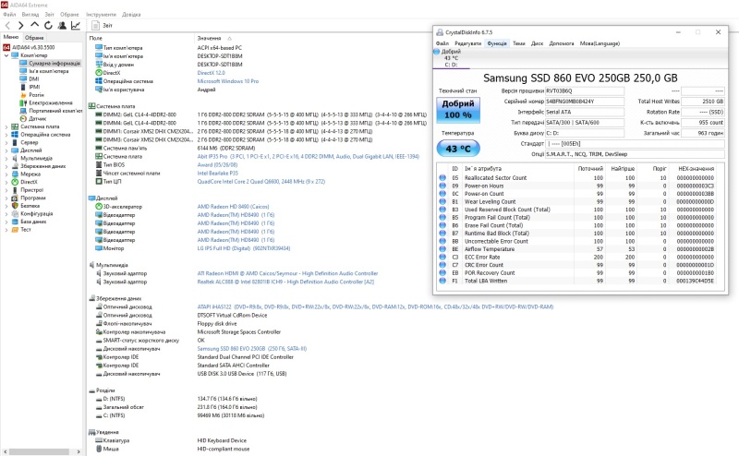Open CrystalDiskInfo Мова(Language) menu
Image resolution: width=739 pixels, height=456 pixels.
(x=600, y=43)
